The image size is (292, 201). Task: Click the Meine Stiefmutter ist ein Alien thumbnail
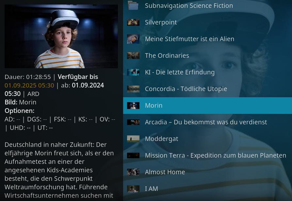click(x=133, y=39)
